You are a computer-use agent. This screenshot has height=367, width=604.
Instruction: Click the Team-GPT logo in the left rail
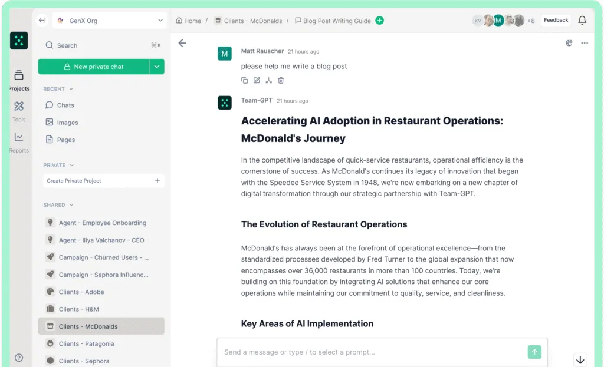(x=19, y=41)
